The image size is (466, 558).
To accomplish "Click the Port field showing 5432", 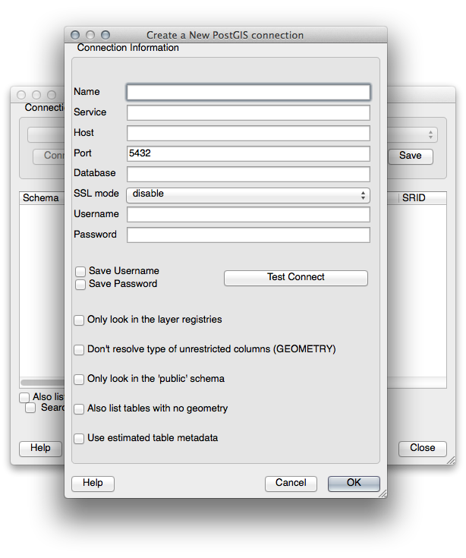I will click(x=248, y=153).
